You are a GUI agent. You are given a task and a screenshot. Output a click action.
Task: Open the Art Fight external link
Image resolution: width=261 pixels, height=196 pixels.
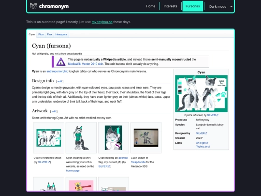pyautogui.click(x=202, y=143)
